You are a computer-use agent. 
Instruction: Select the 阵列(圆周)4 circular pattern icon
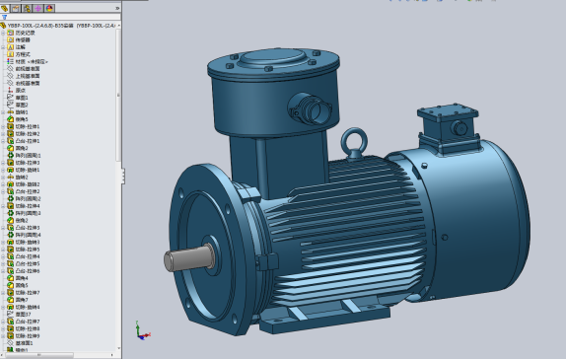pyautogui.click(x=11, y=235)
